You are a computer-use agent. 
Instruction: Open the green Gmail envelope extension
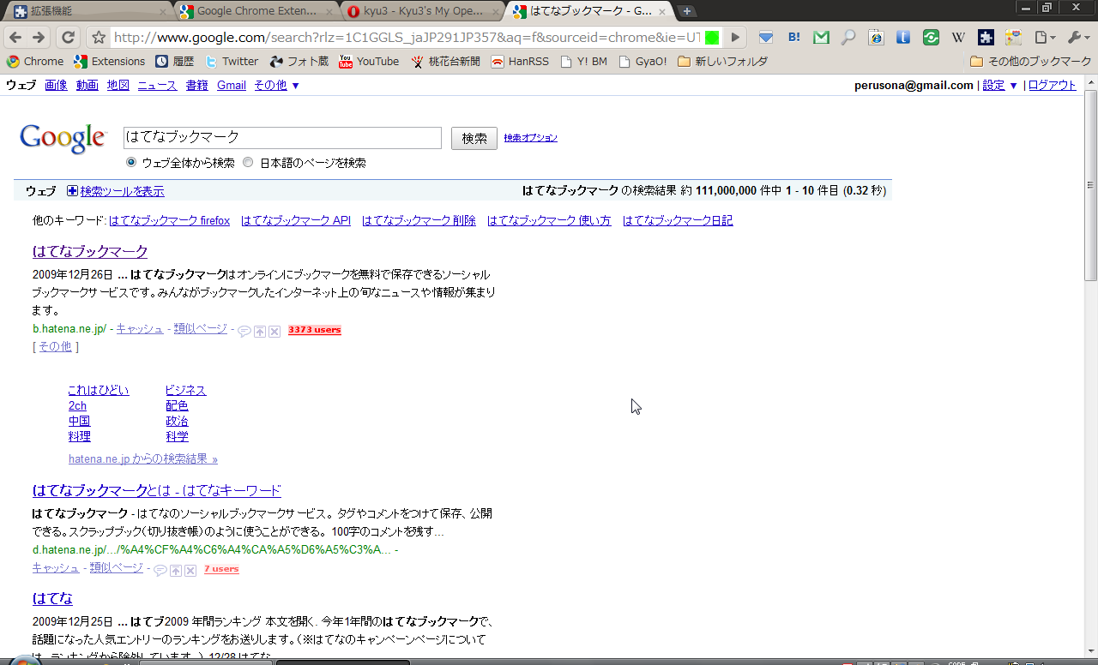[821, 38]
